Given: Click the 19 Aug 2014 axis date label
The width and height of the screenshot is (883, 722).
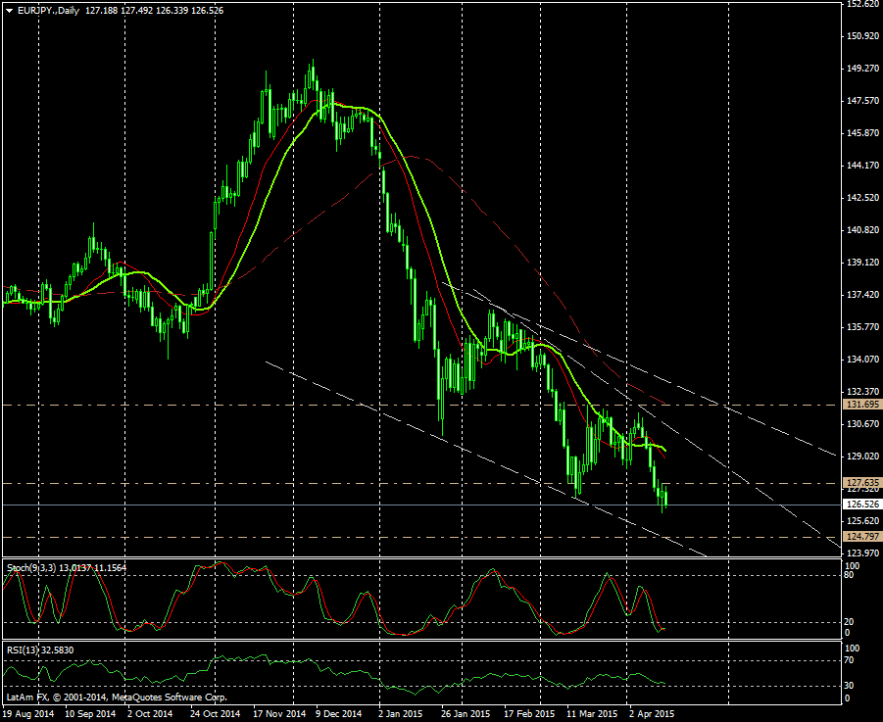Looking at the screenshot, I should click(x=30, y=713).
